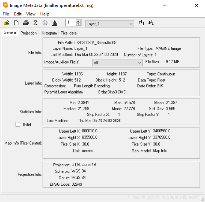Screen dimensions: 205x202
Task: Click the file path f:/20200304_3/results03/
Action: coord(95,43)
